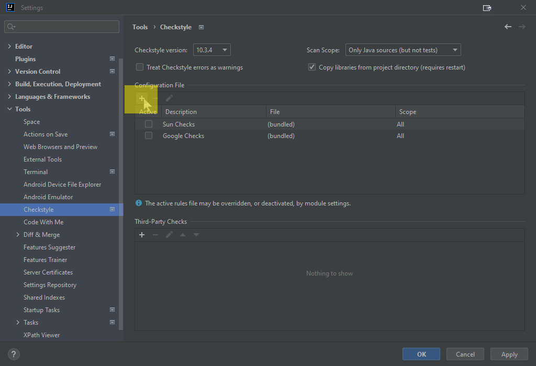Sort by the Description column header

[x=214, y=112]
